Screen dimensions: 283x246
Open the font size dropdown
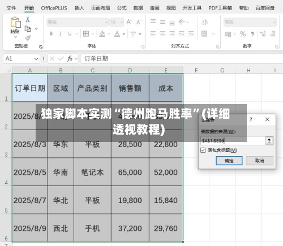tap(122, 22)
